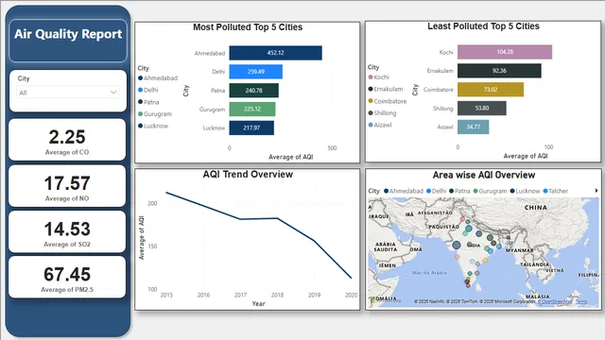Select the Average of CO card
605x340 pixels.
coord(67,140)
